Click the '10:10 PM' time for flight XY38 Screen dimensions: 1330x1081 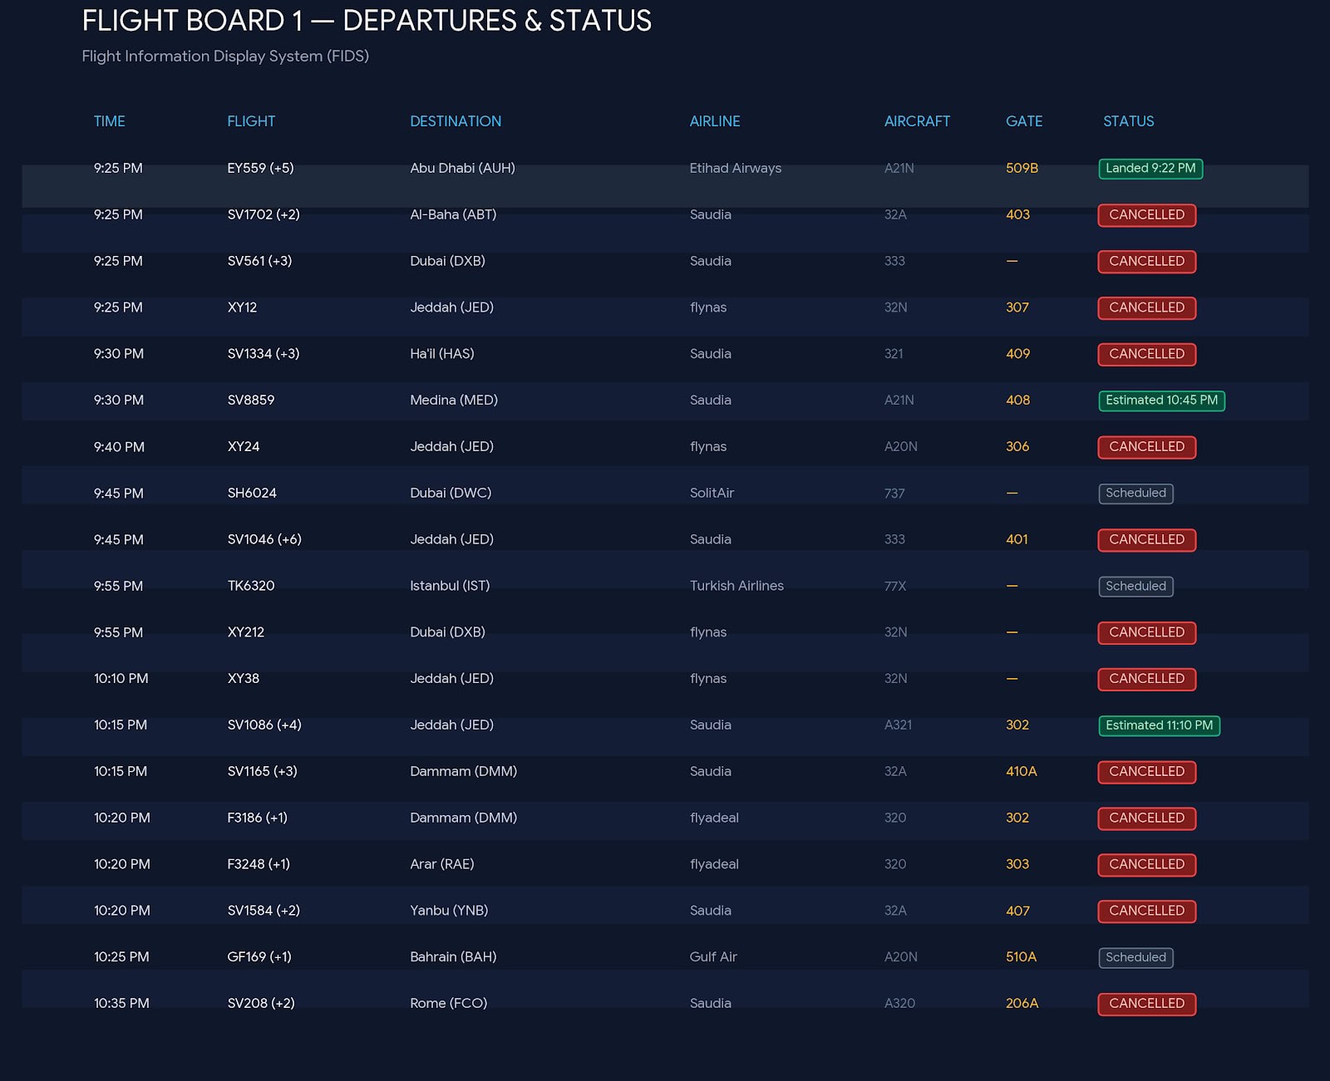point(121,679)
